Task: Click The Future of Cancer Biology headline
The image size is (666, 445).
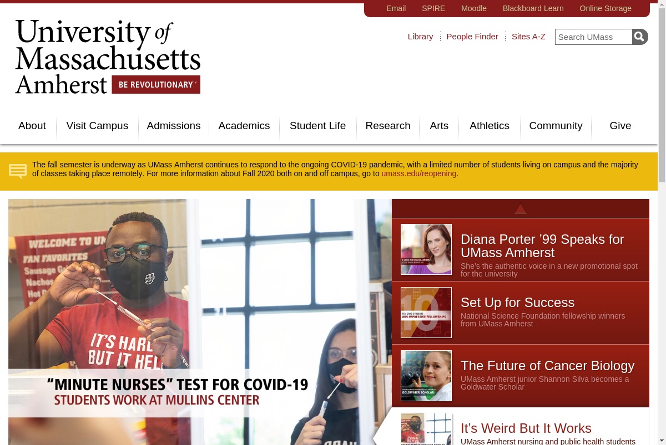Action: 547,366
